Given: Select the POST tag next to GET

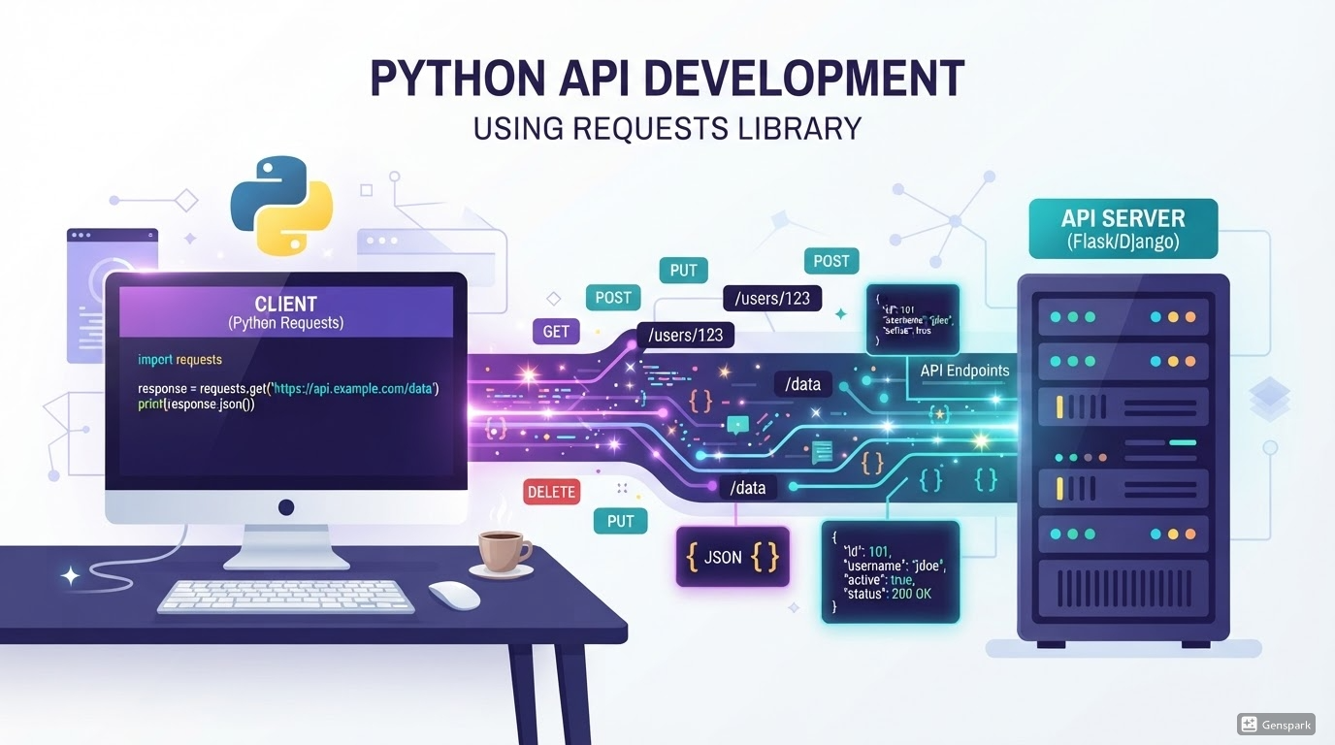Looking at the screenshot, I should tap(612, 298).
